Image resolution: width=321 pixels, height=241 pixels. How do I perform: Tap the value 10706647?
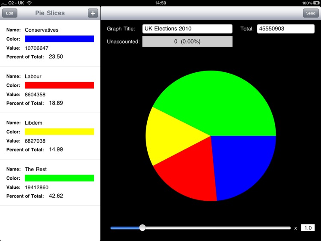tap(37, 48)
